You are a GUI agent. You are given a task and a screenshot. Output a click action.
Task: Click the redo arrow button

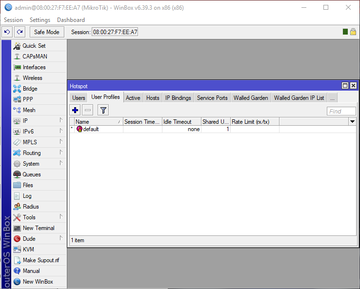(x=20, y=32)
